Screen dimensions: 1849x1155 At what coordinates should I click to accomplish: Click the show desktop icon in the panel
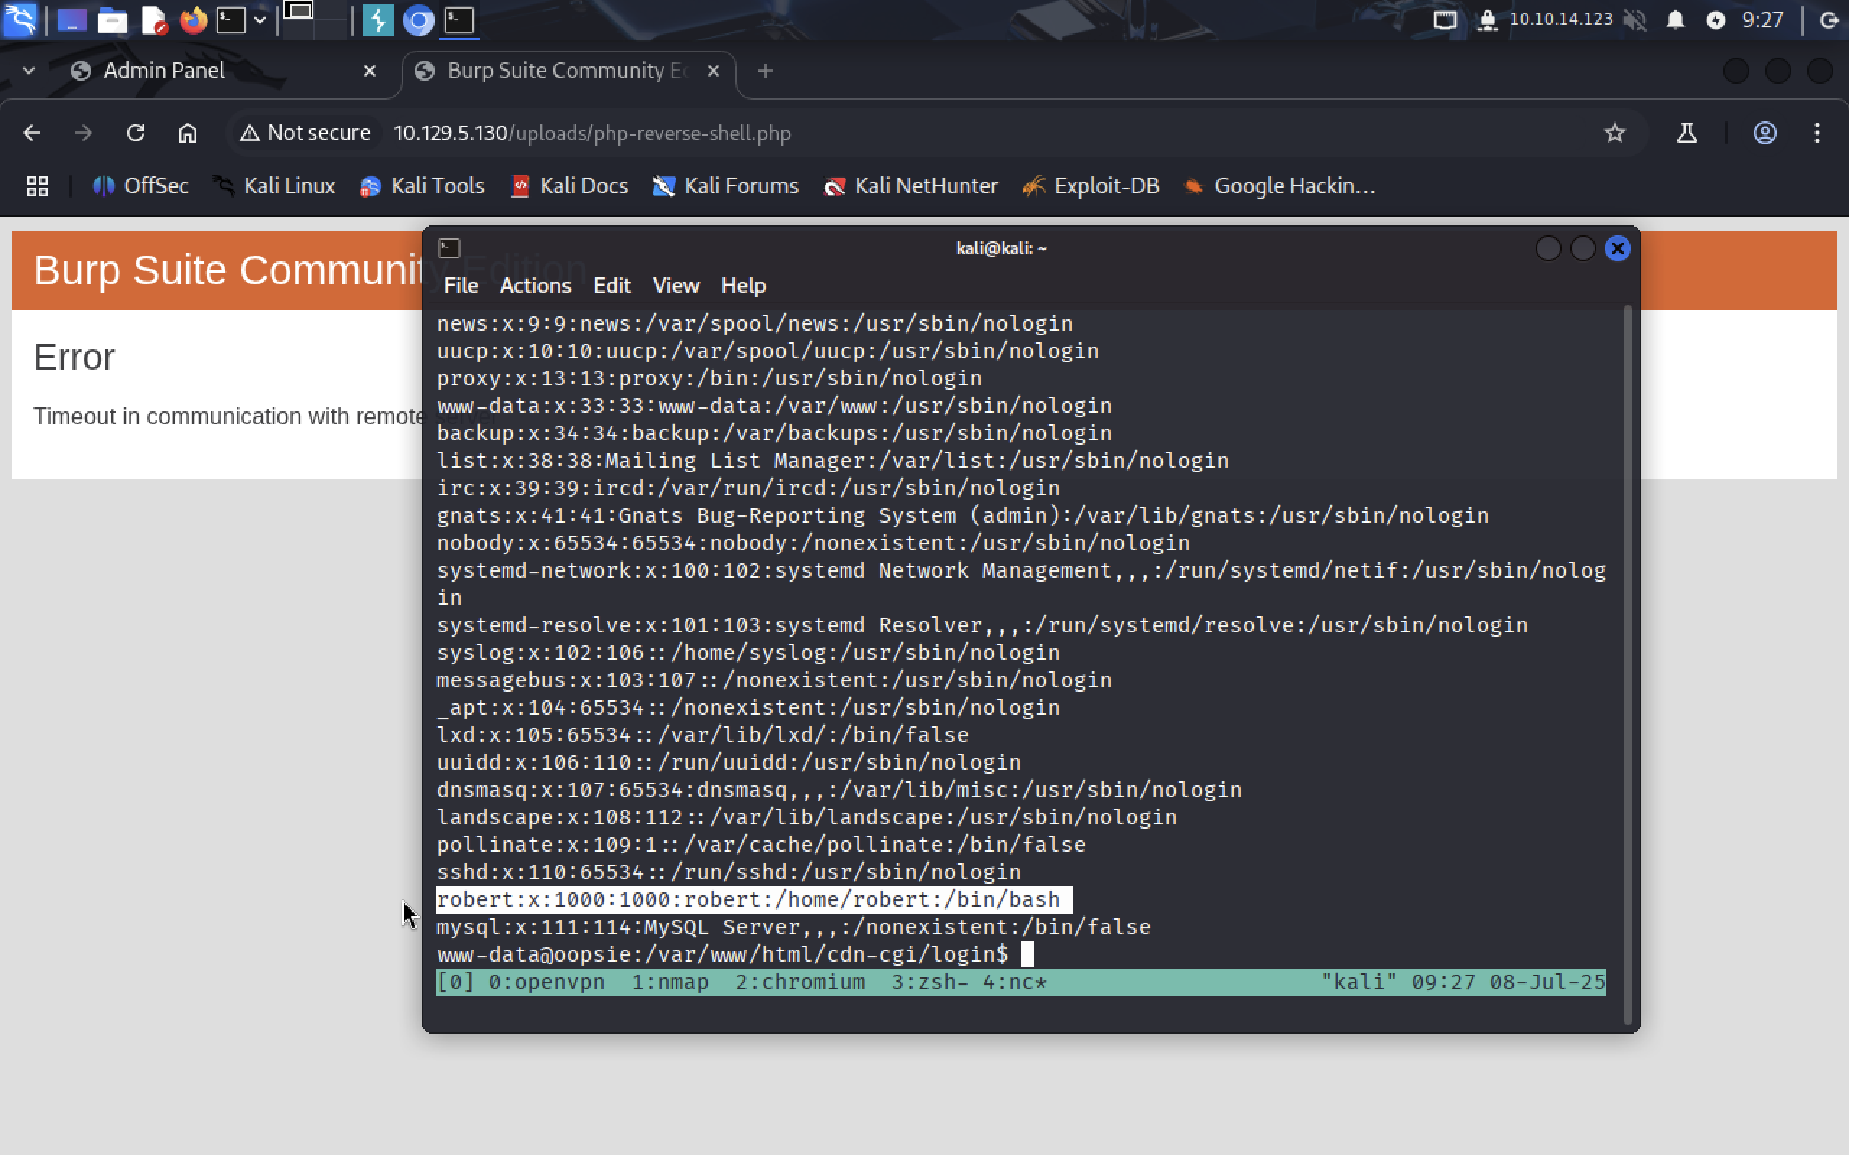72,20
